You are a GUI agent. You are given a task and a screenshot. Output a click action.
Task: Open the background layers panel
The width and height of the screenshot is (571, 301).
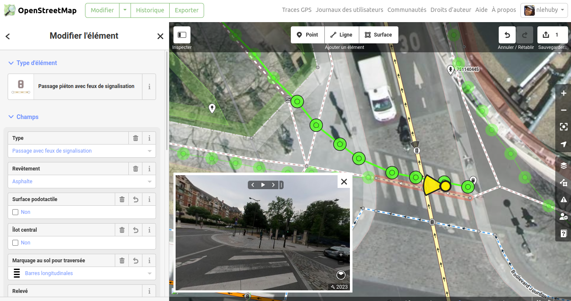(x=563, y=165)
